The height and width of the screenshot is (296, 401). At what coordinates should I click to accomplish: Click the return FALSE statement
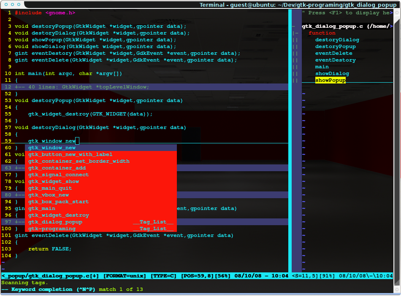coord(50,249)
